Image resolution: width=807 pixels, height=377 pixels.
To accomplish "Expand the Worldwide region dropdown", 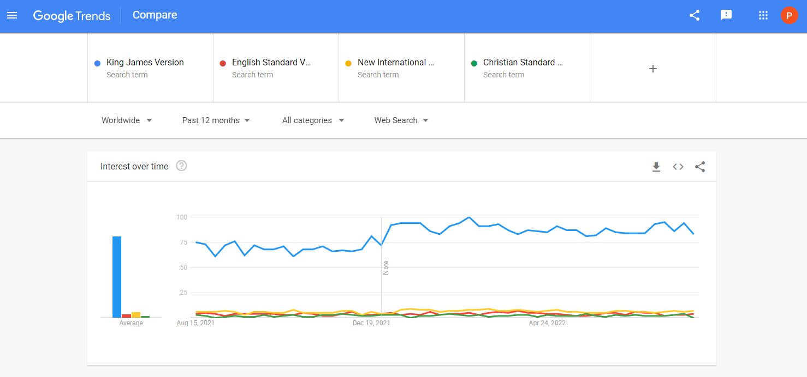I will click(x=127, y=120).
